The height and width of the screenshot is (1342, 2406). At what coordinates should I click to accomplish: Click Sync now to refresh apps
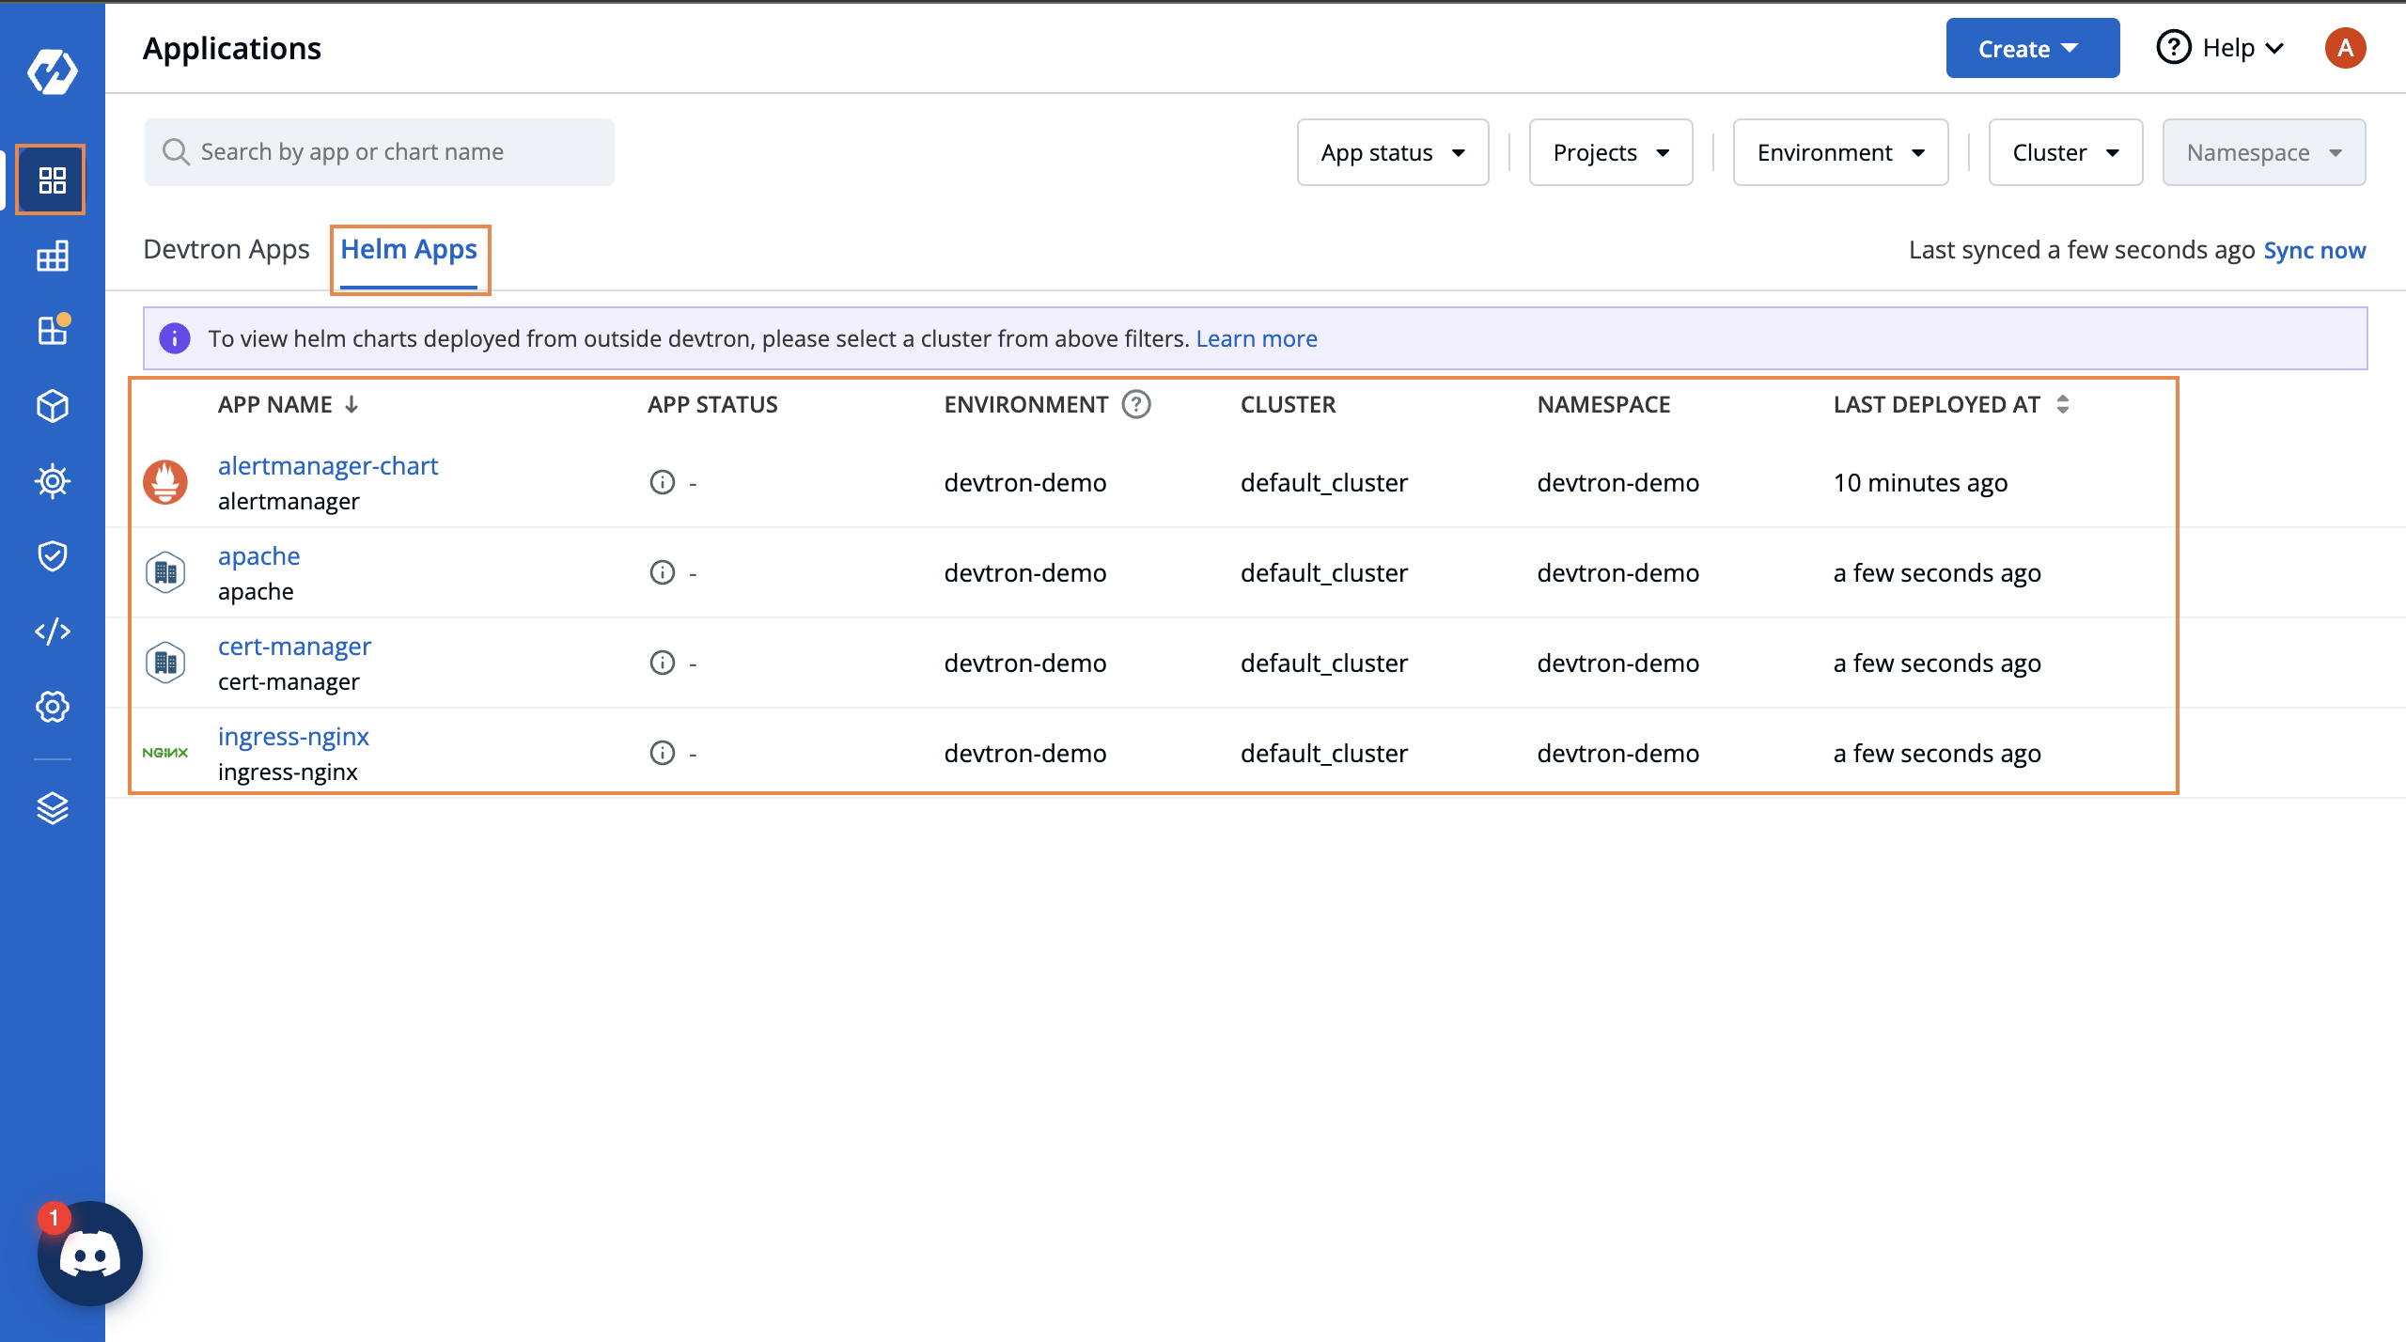tap(2314, 249)
